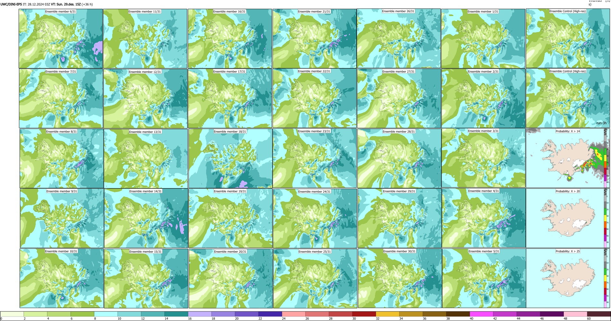Choose the 16–18 lavender legend swatch

pos(200,314)
